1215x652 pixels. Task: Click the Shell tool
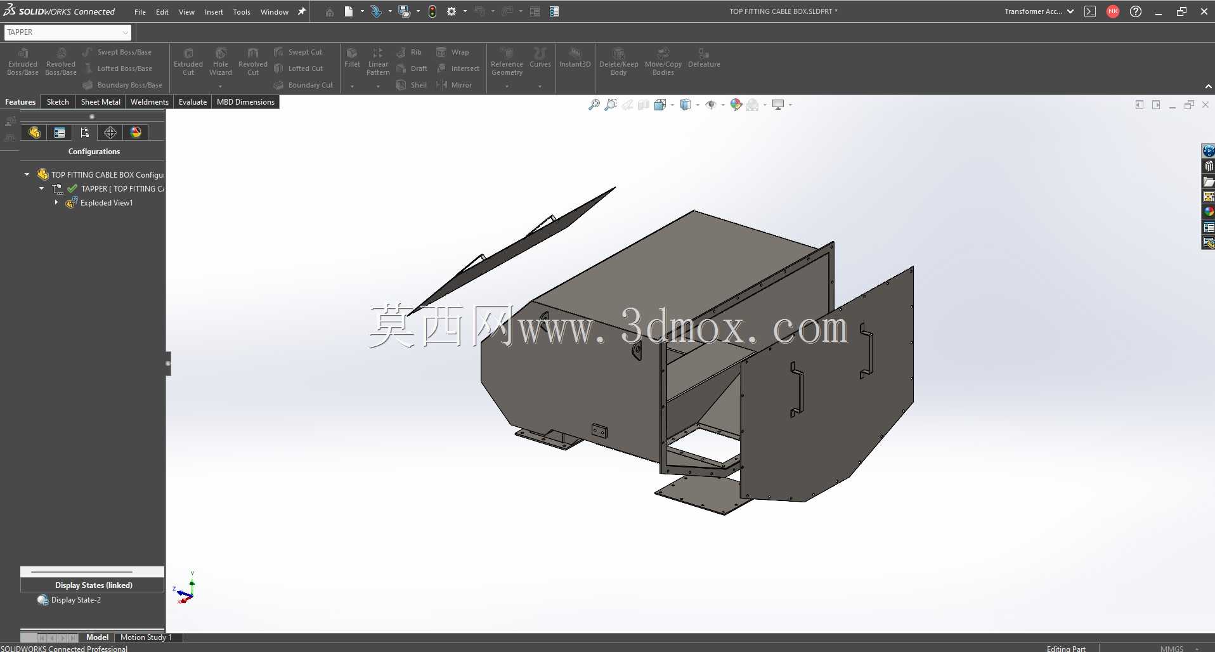tap(412, 85)
